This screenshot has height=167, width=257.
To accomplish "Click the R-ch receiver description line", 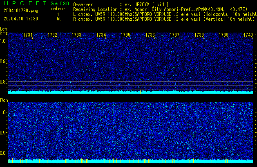I will [164, 19].
